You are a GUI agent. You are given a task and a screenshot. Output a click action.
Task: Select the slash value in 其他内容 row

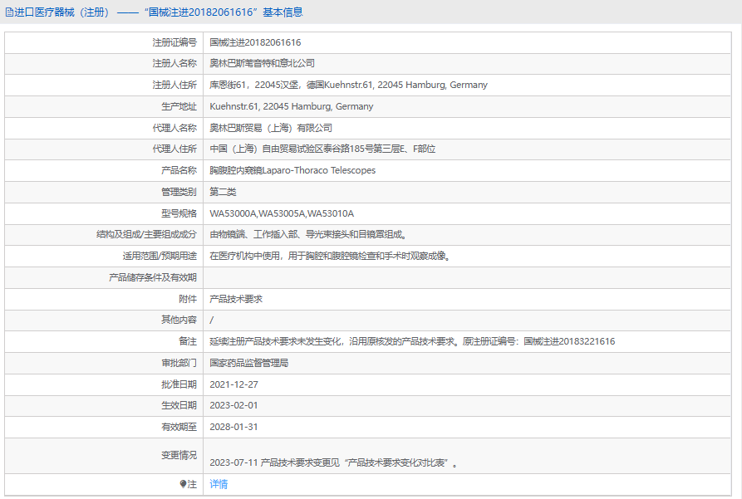coord(212,320)
